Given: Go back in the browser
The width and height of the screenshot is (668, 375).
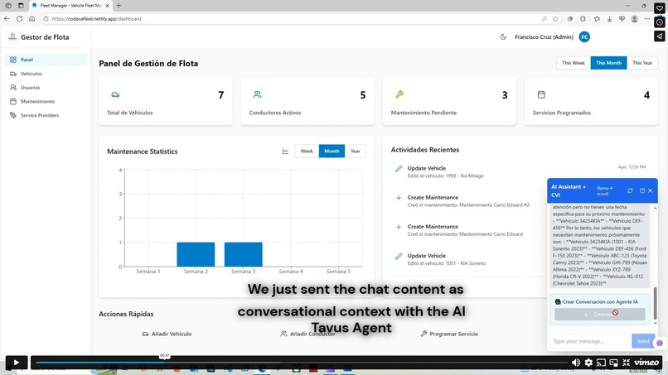Looking at the screenshot, I should pos(7,19).
